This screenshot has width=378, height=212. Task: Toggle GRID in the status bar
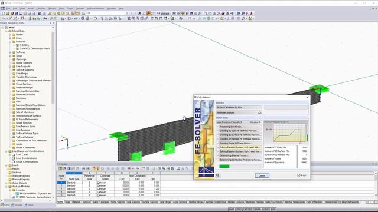pos(238,210)
